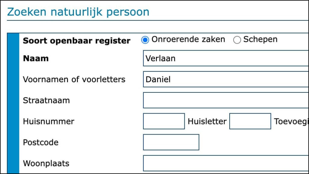Image resolution: width=309 pixels, height=174 pixels.
Task: Click the "Woonplaats" label
Action: [46, 163]
